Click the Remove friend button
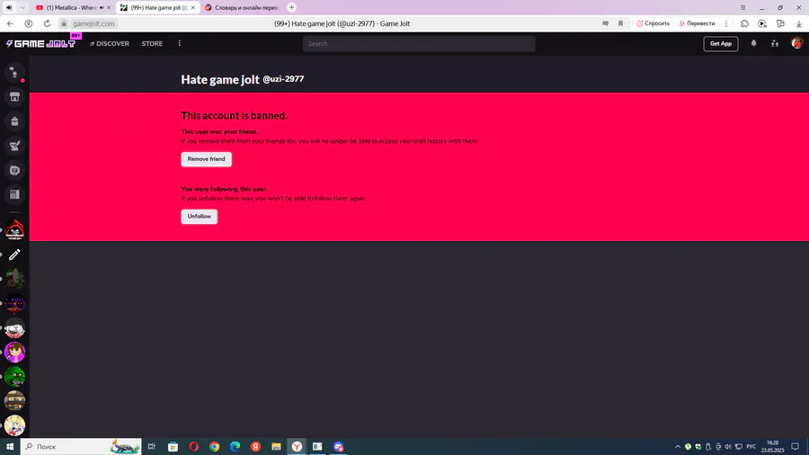The height and width of the screenshot is (455, 809). tap(207, 159)
